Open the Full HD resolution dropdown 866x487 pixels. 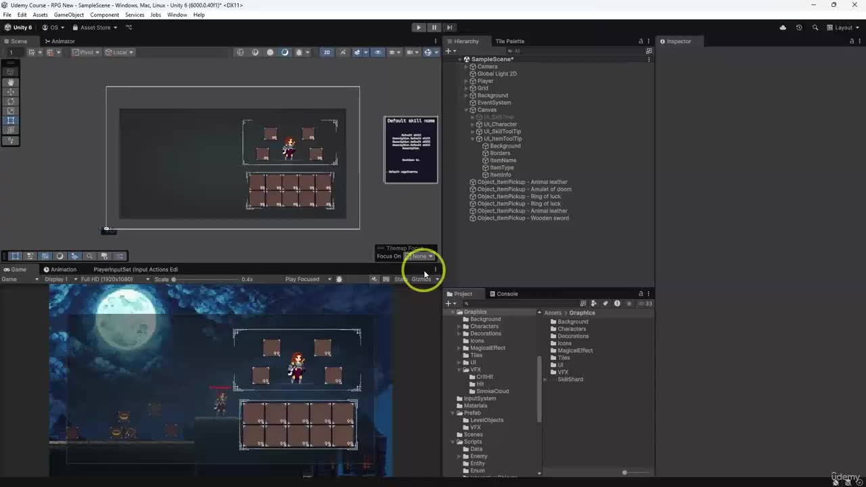pyautogui.click(x=115, y=279)
